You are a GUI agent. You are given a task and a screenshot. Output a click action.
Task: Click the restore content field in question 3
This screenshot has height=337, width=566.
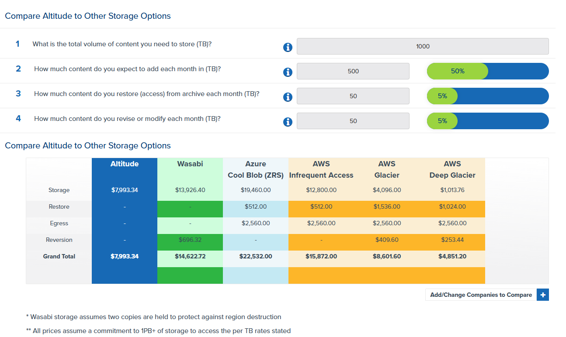[353, 96]
